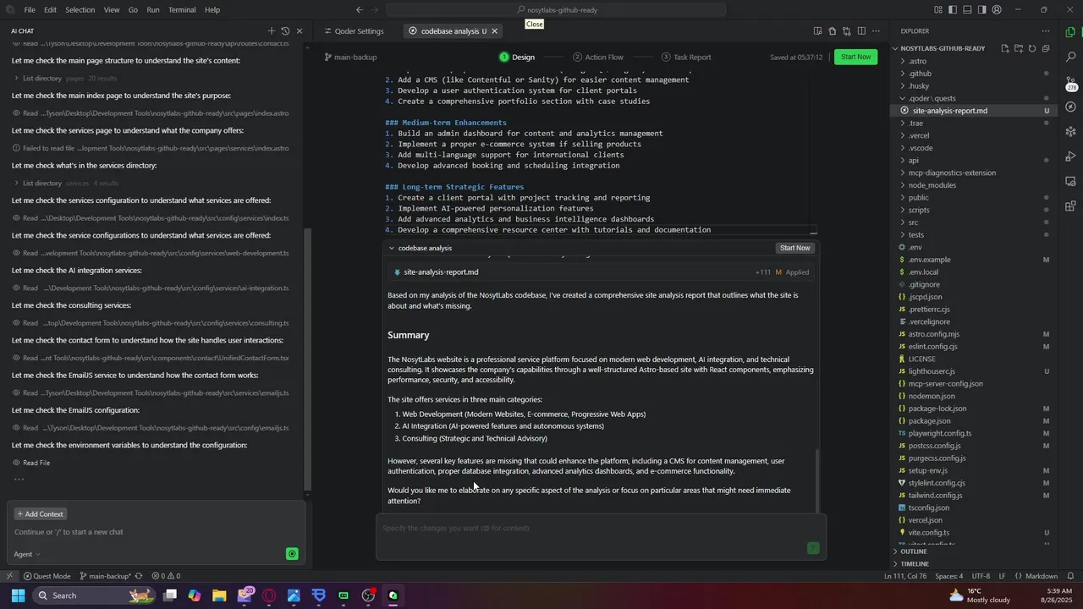Screen dimensions: 1083x609
Task: Toggle secondary side bar visibility
Action: pyautogui.click(x=981, y=10)
